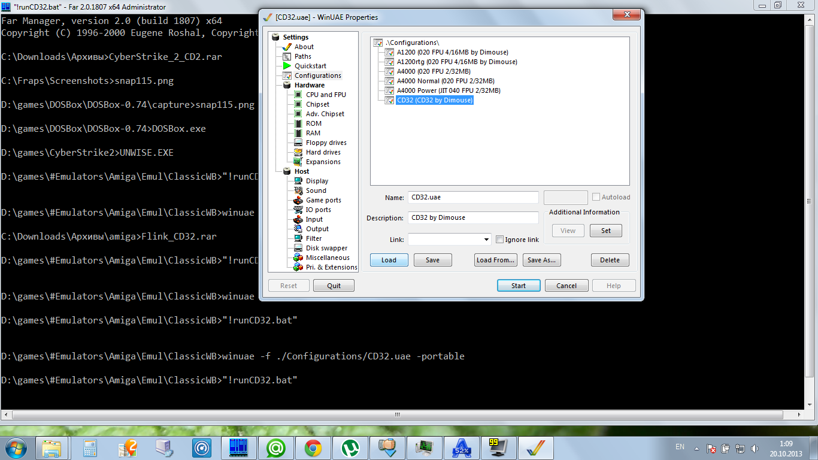
Task: Open Hard drives icon
Action: pos(299,152)
